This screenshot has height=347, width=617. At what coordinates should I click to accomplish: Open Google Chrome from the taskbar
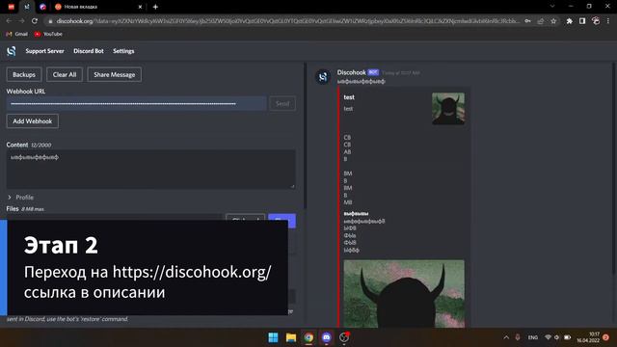(308, 337)
